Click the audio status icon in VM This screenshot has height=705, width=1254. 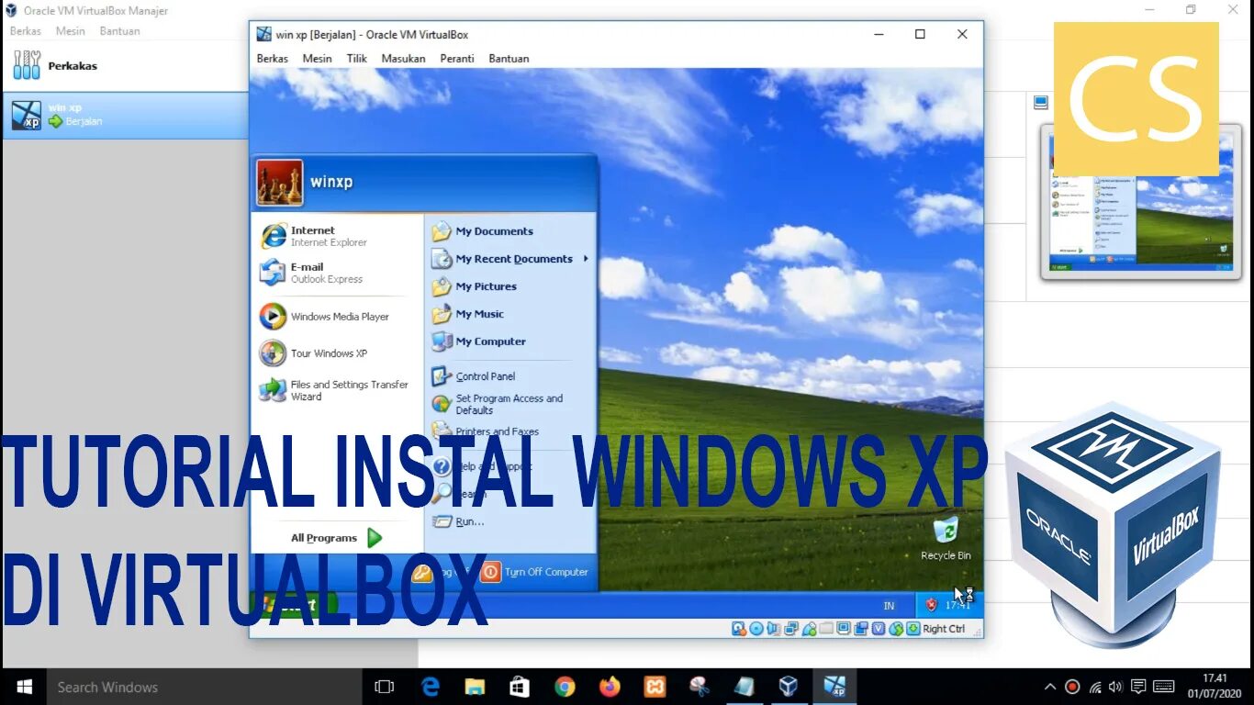(773, 629)
